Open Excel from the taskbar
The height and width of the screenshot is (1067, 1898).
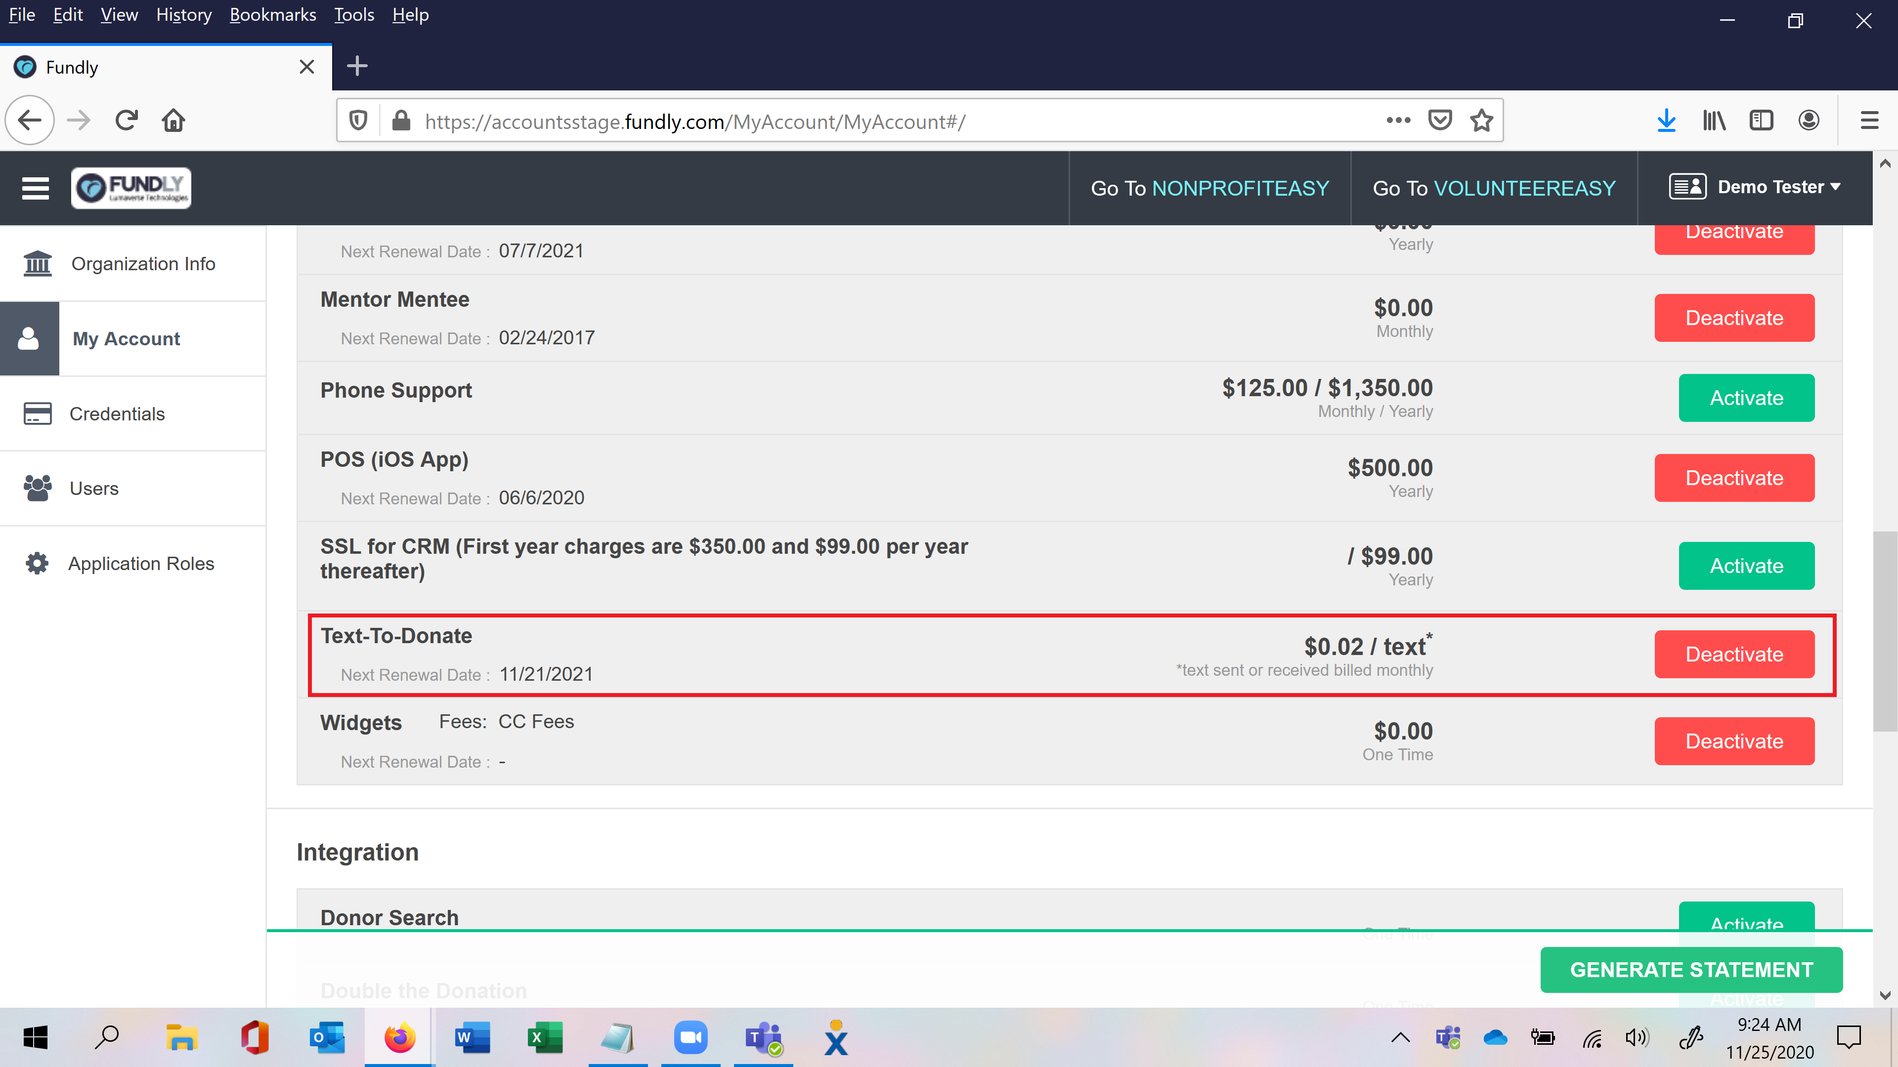point(545,1037)
